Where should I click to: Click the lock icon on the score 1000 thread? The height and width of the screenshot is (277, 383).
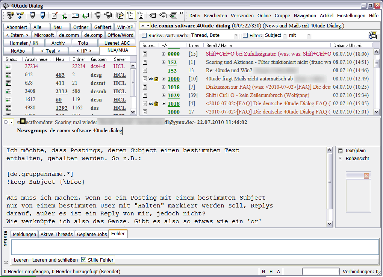coord(156,79)
